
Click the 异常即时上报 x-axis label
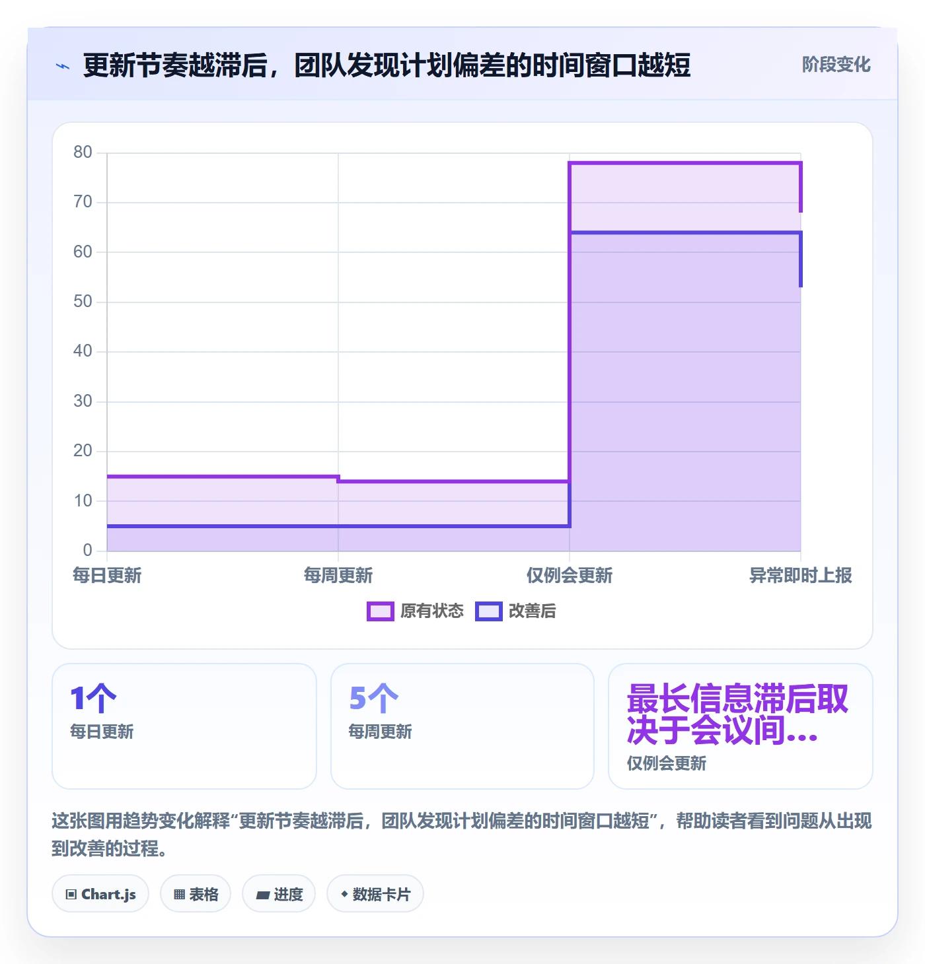(801, 576)
